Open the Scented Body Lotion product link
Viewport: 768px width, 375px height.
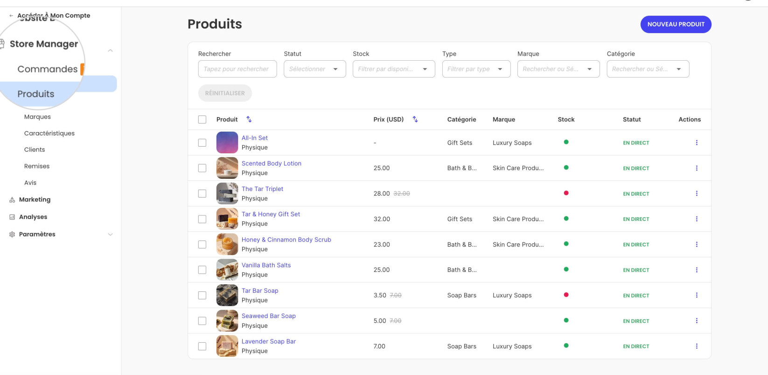click(272, 163)
